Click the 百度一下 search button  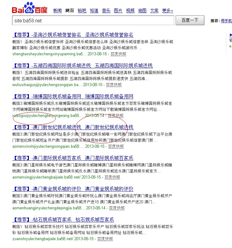coord(190,20)
